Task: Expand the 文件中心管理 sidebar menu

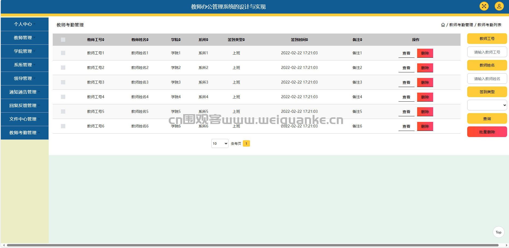Action: [24, 119]
